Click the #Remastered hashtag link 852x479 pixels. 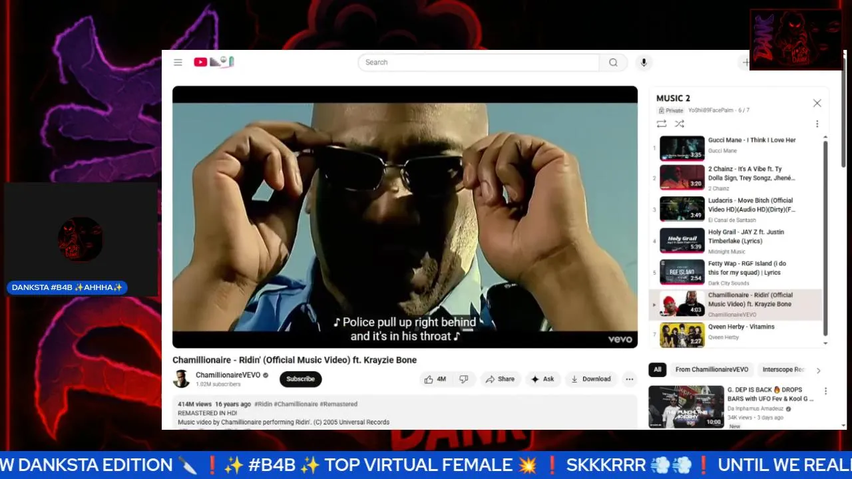[338, 404]
